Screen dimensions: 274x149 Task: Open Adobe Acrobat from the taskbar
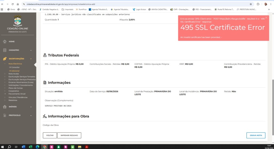point(87,147)
